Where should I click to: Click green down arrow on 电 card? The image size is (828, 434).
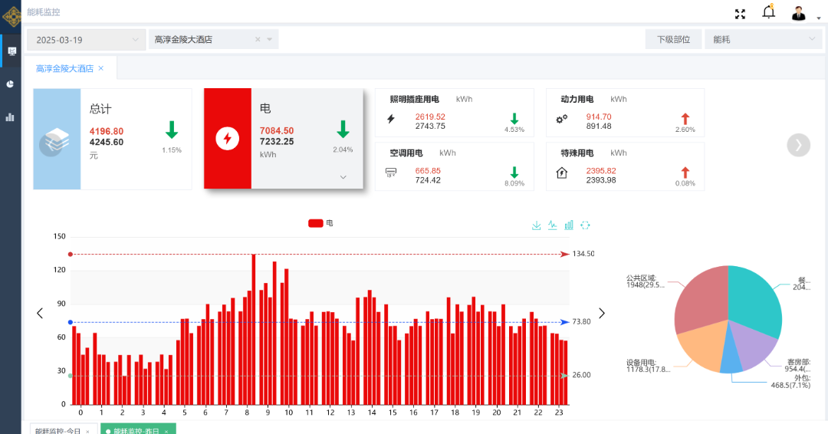(x=343, y=130)
